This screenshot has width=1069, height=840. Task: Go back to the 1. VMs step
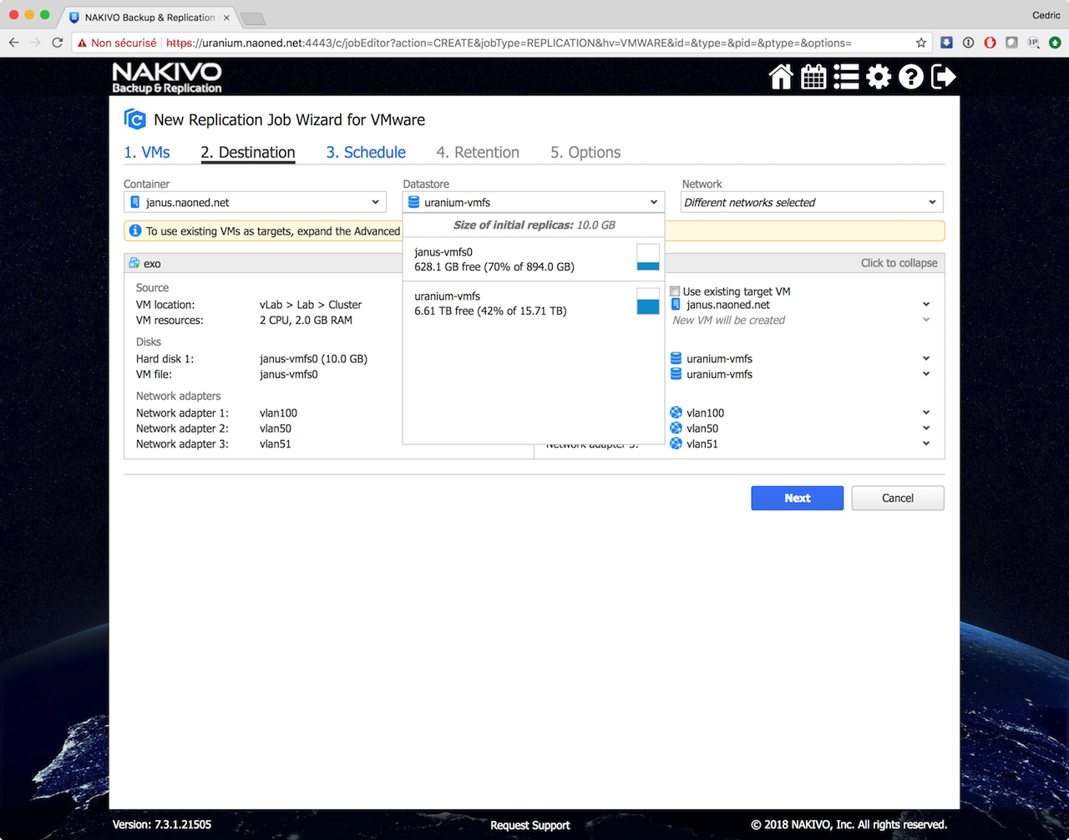point(147,152)
